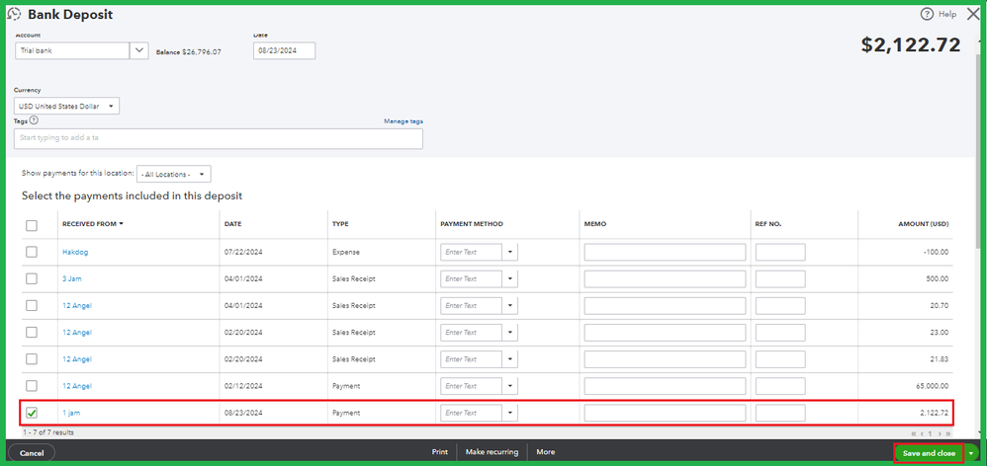Click the Cancel button
This screenshot has height=466, width=987.
(32, 453)
